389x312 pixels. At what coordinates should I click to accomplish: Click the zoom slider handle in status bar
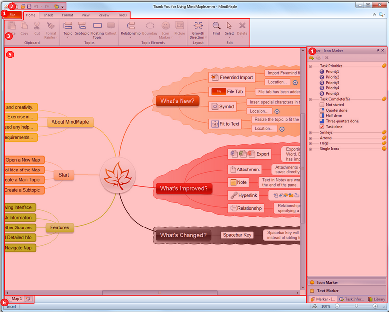pyautogui.click(x=356, y=306)
